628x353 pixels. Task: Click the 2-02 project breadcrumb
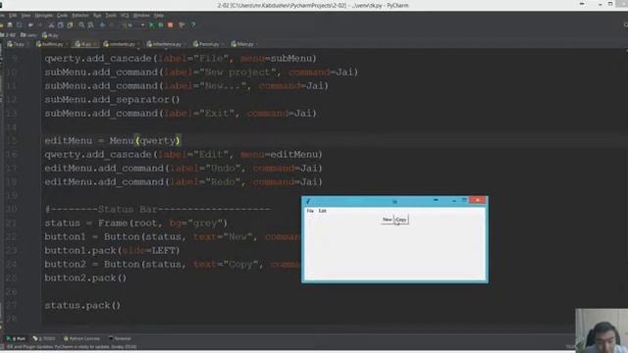tap(8, 35)
